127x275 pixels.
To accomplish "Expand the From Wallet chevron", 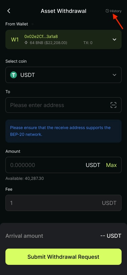I will (114, 40).
